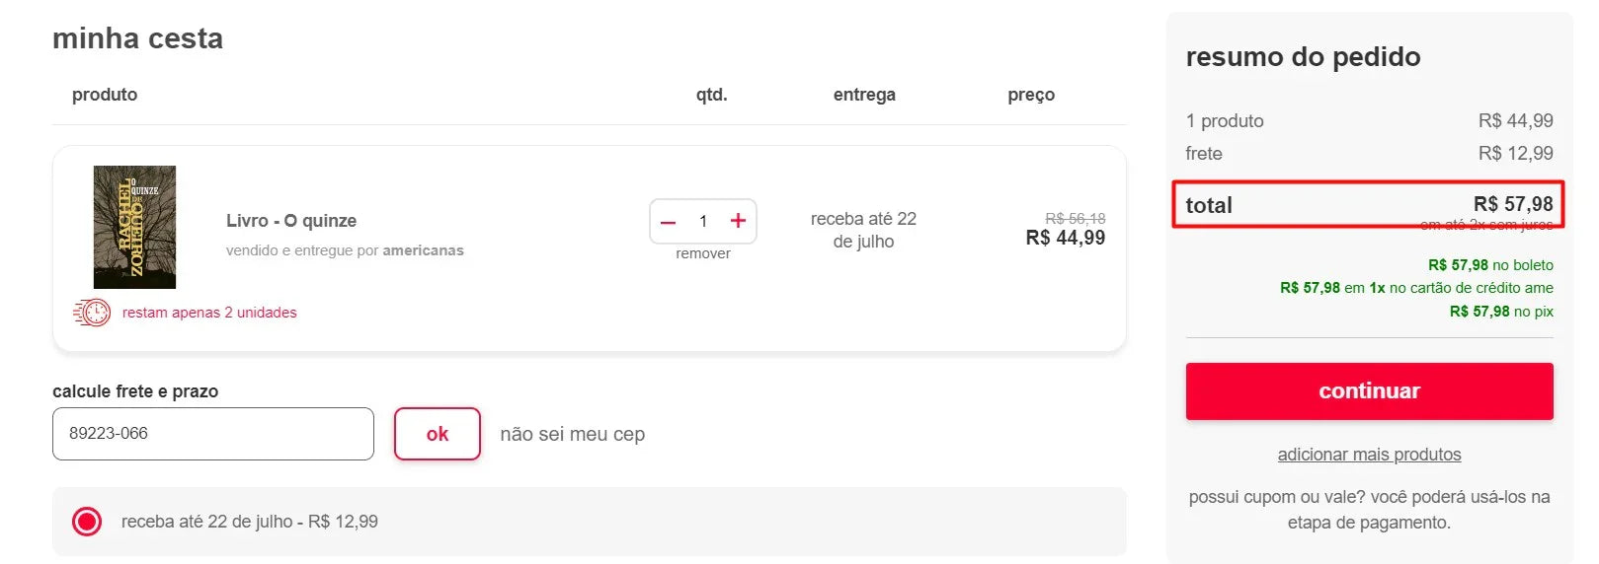Screen dimensions: 1599x564
Task: Click the O quinze book cover thumbnail
Action: pyautogui.click(x=134, y=227)
